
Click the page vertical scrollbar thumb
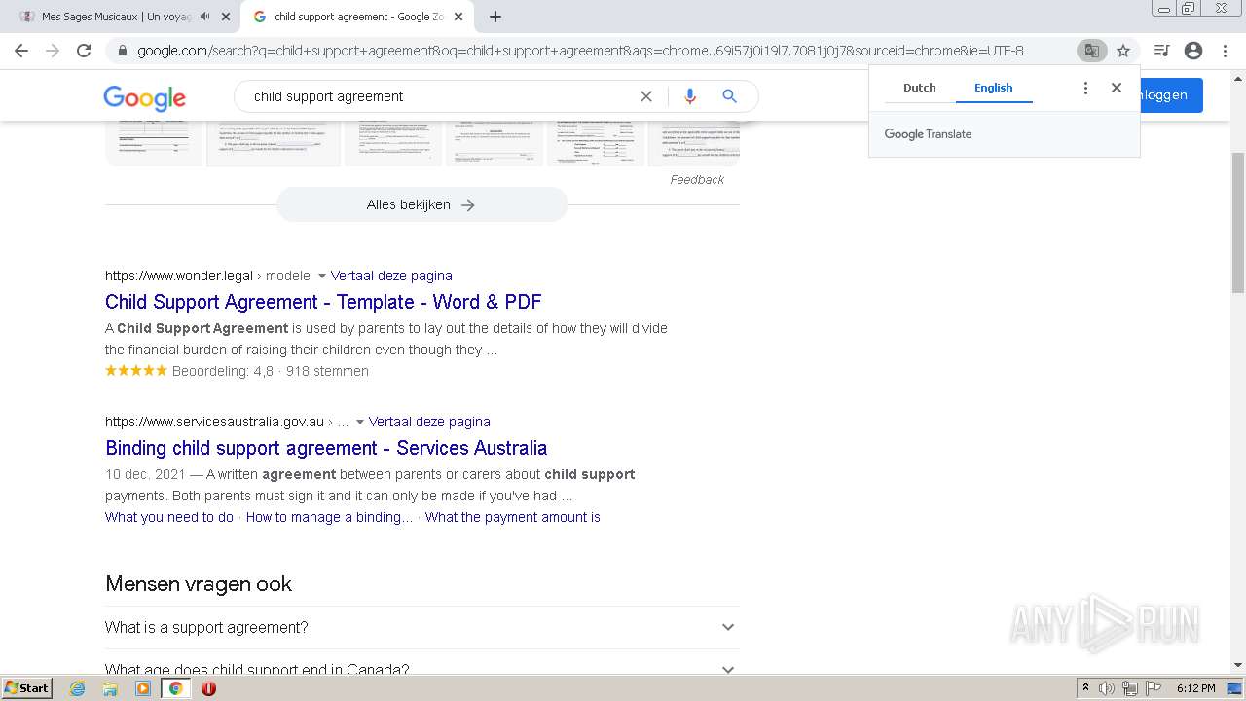coord(1237,222)
